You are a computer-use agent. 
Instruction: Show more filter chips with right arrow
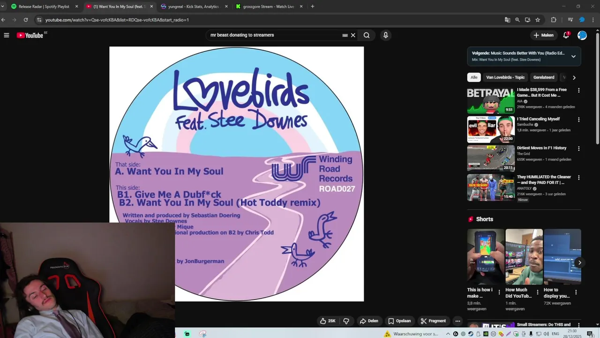574,77
